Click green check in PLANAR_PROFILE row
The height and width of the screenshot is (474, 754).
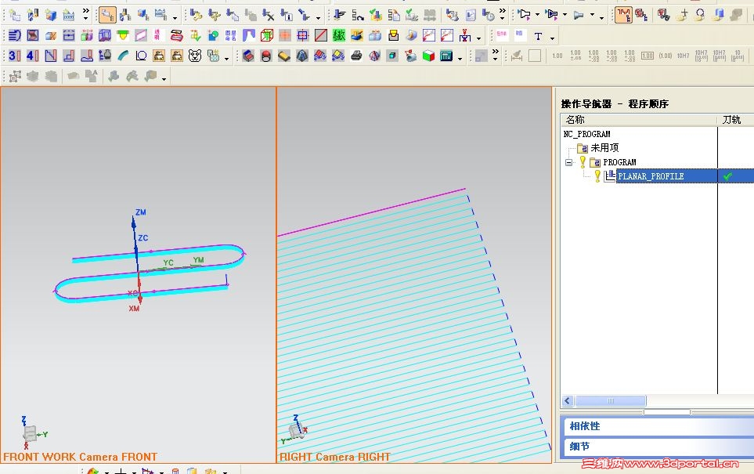tap(727, 176)
